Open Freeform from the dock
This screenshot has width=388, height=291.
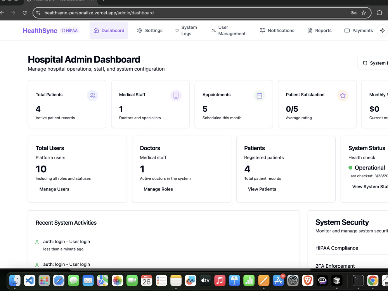[x=191, y=281]
